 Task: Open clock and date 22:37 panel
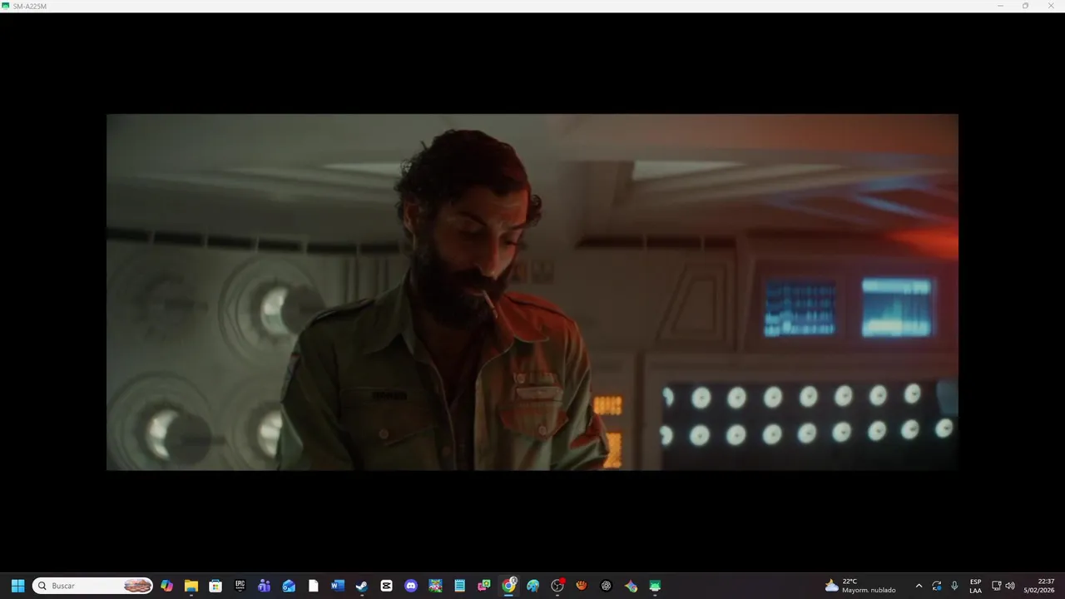1039,586
